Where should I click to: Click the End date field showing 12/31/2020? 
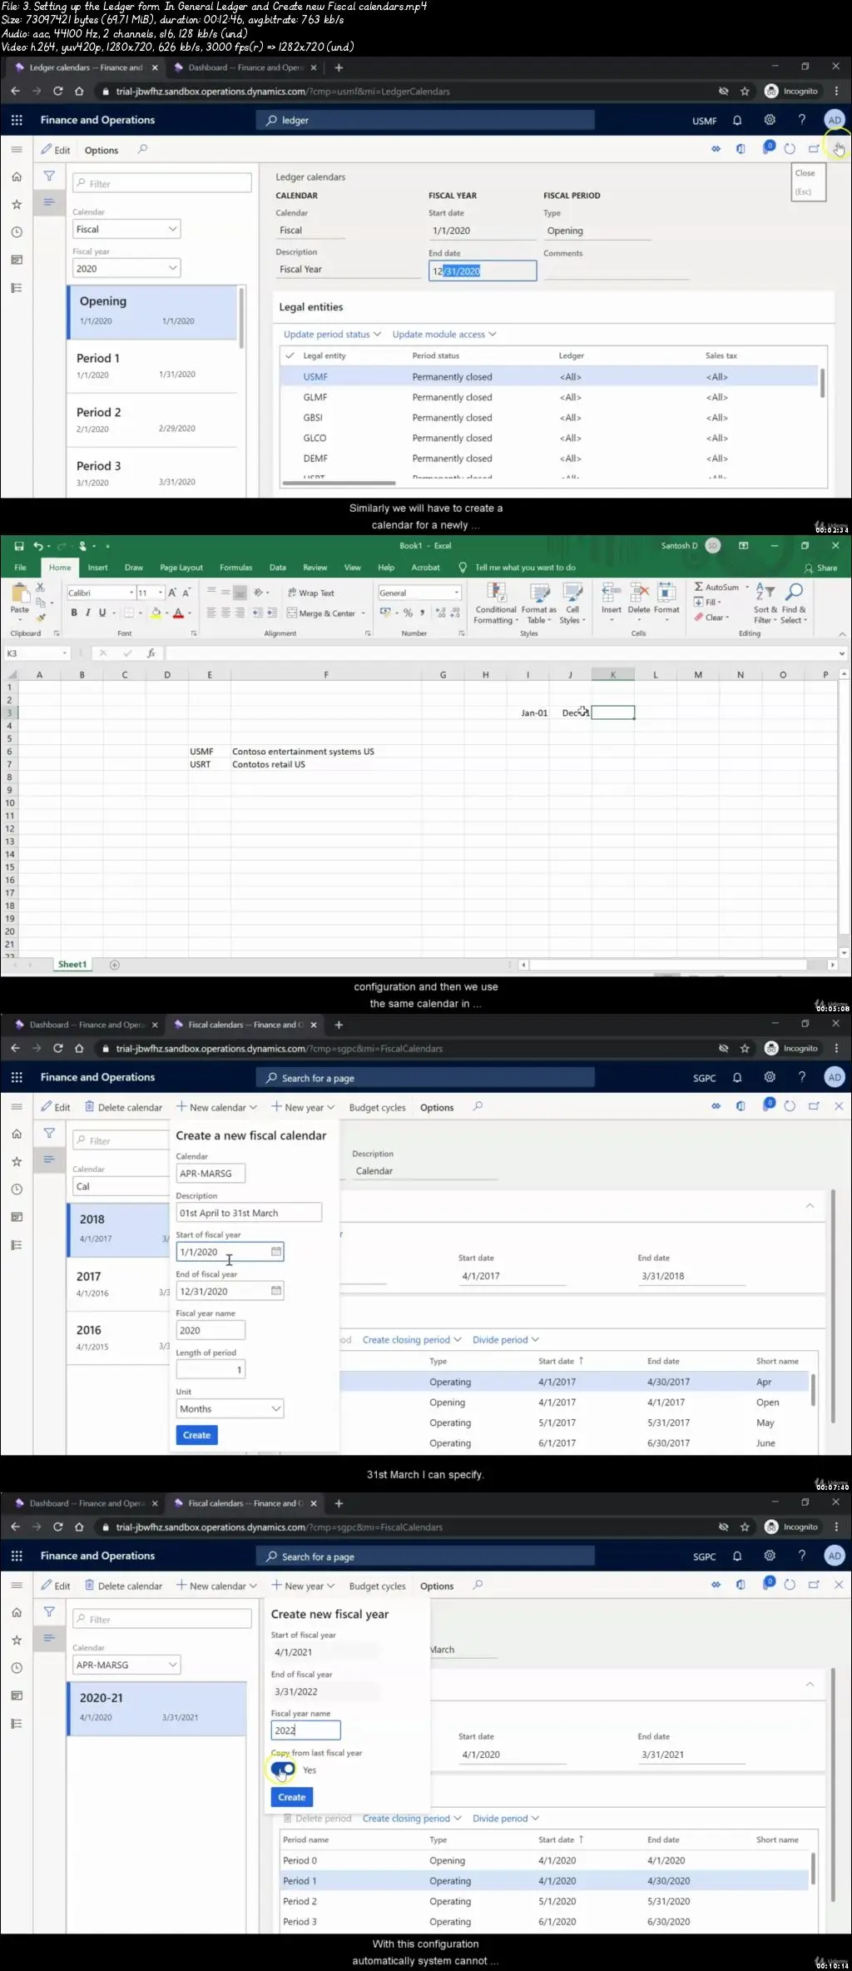coord(483,271)
